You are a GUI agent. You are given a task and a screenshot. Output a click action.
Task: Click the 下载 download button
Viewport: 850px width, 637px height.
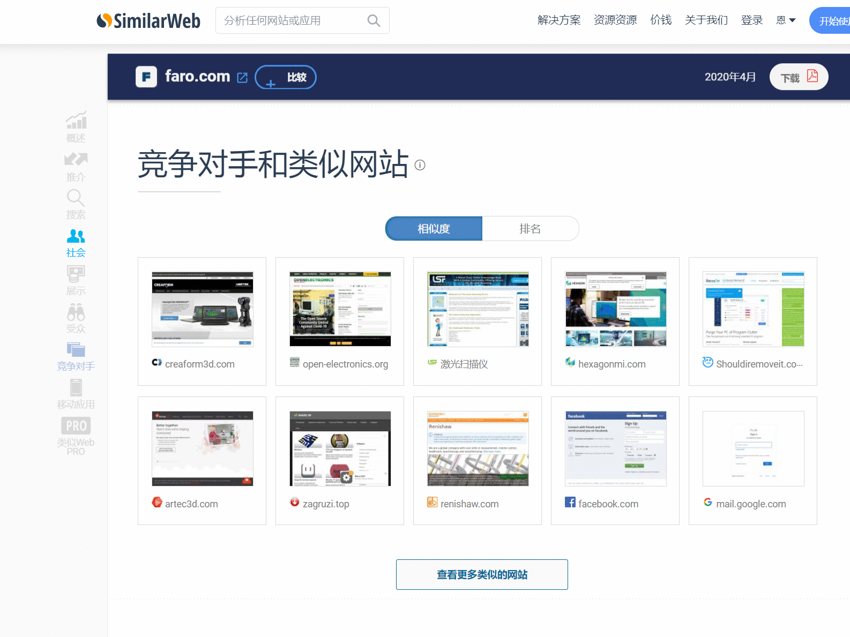click(799, 77)
